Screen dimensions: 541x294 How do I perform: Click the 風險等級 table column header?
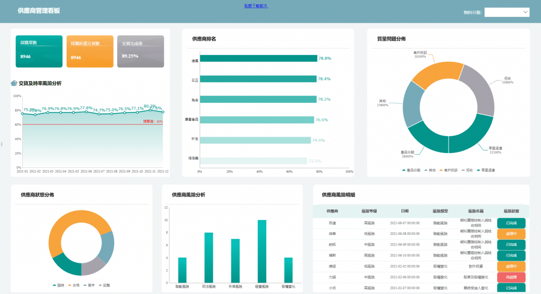point(369,211)
